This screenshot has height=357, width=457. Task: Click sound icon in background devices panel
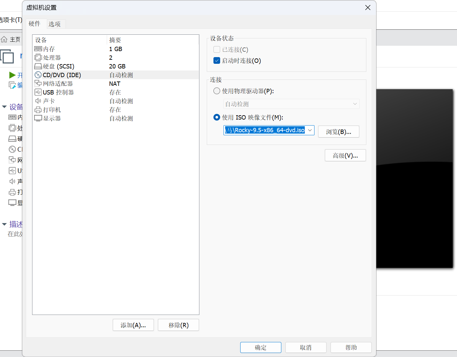tap(12, 181)
